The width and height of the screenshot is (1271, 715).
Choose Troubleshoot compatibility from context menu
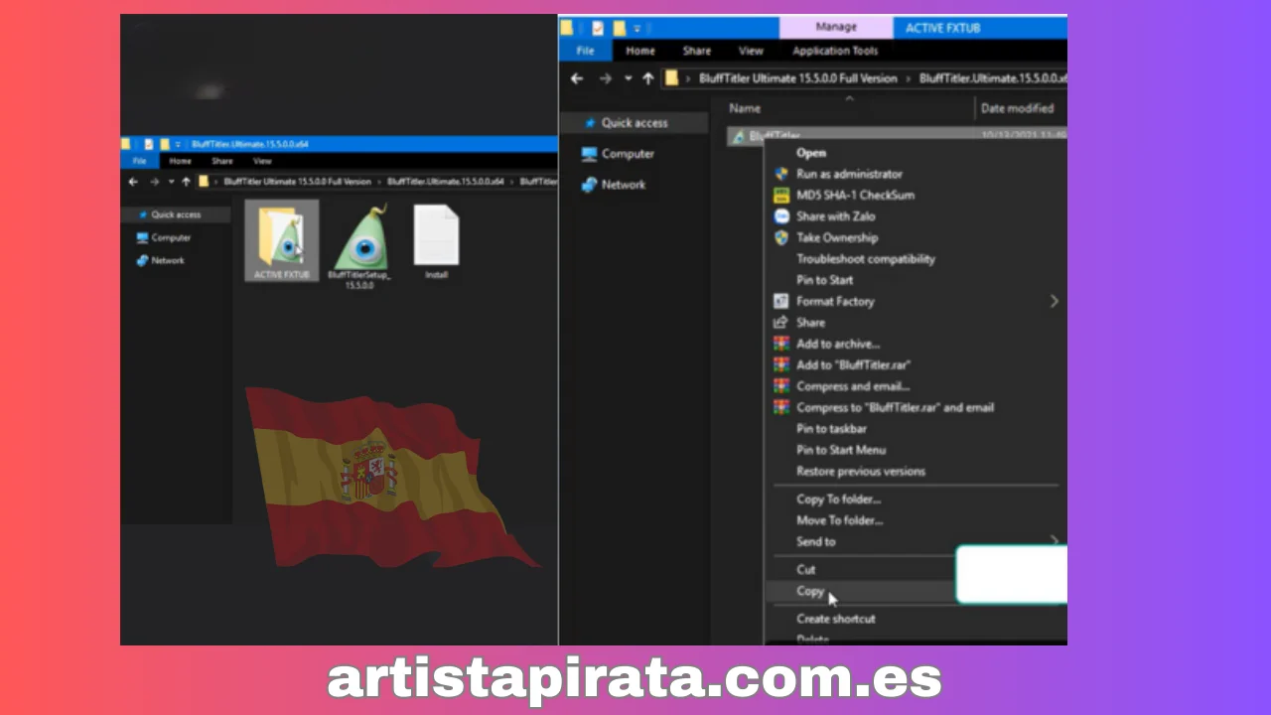pyautogui.click(x=866, y=258)
